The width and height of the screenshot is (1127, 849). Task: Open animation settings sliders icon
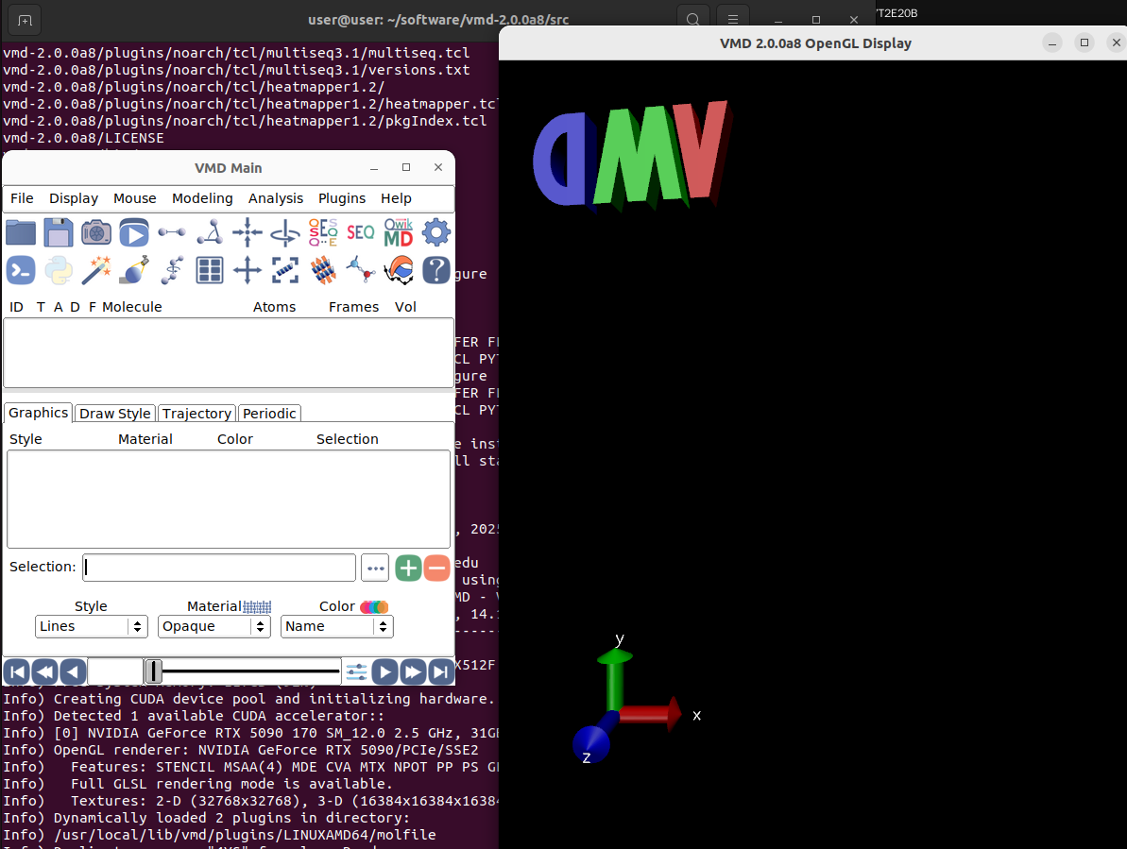pos(356,672)
